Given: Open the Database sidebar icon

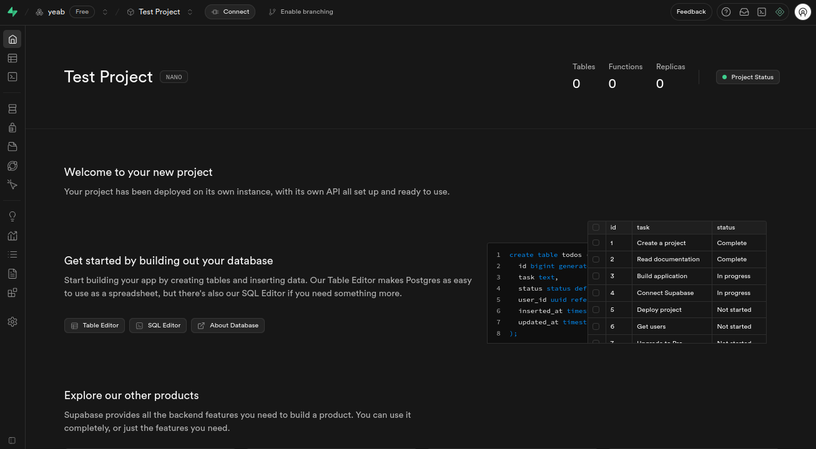Looking at the screenshot, I should pos(12,109).
